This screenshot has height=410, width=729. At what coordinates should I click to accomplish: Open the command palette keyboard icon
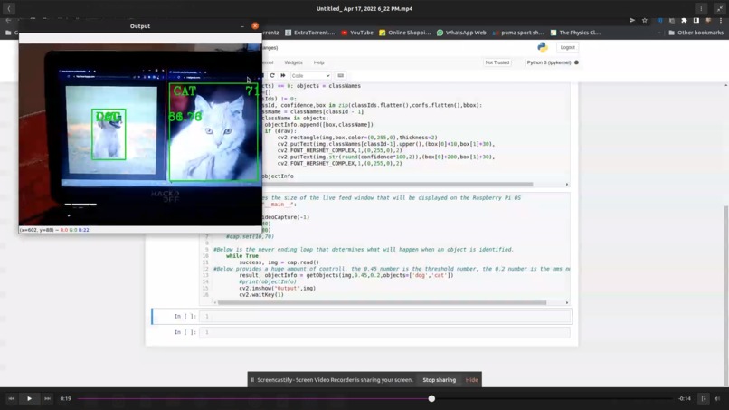coord(341,75)
